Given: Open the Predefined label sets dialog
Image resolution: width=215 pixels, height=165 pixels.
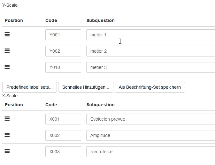Looking at the screenshot, I should (x=29, y=87).
